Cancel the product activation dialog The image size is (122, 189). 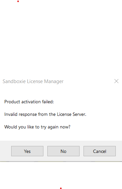(x=100, y=151)
